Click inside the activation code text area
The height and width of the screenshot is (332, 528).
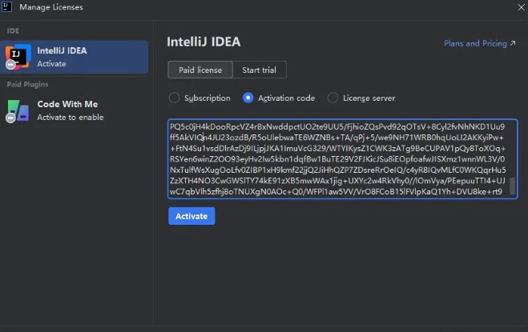pos(337,158)
